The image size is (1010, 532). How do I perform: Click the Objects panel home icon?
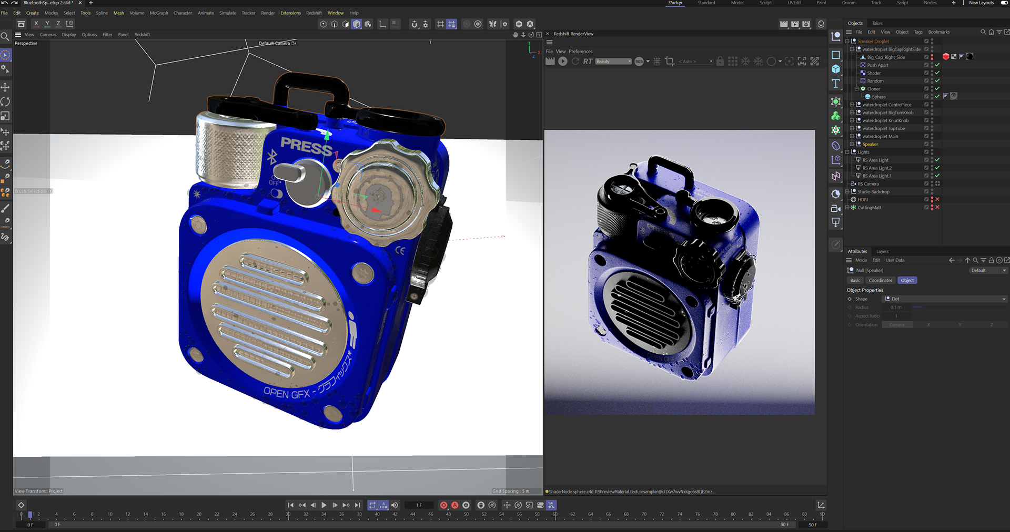(991, 32)
